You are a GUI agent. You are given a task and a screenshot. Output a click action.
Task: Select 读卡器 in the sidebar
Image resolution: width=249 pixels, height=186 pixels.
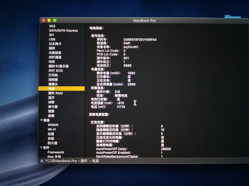[53, 106]
